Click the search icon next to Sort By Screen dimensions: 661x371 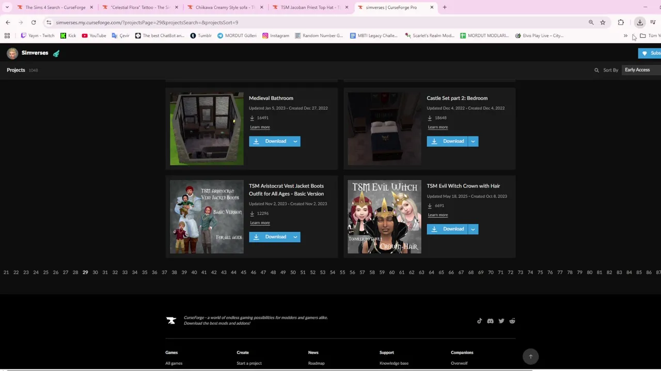596,70
